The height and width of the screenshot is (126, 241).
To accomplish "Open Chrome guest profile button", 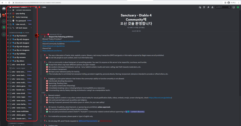I will (231, 3).
